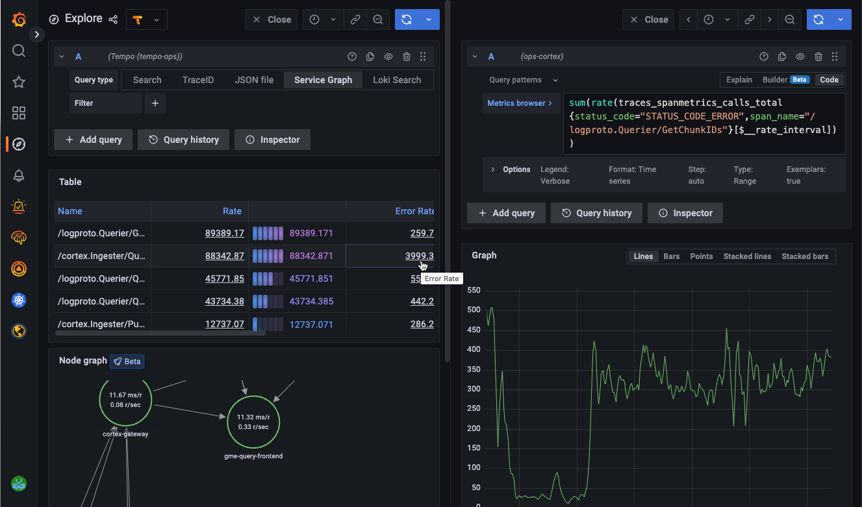The height and width of the screenshot is (507, 862).
Task: Open Dashboards grid icon in sidebar
Action: [19, 113]
